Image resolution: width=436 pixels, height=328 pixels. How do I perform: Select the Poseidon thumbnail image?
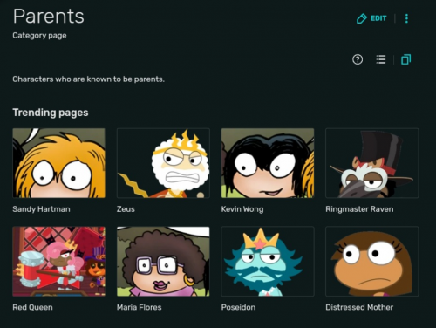(268, 262)
